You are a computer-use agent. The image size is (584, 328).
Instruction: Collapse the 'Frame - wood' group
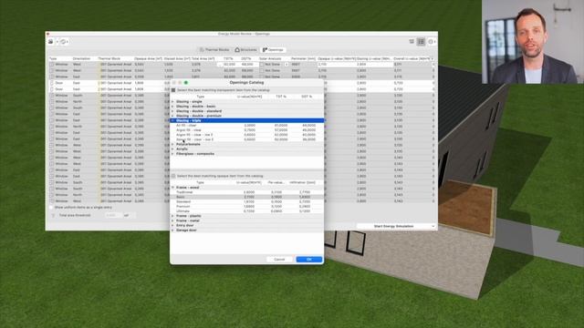click(172, 188)
